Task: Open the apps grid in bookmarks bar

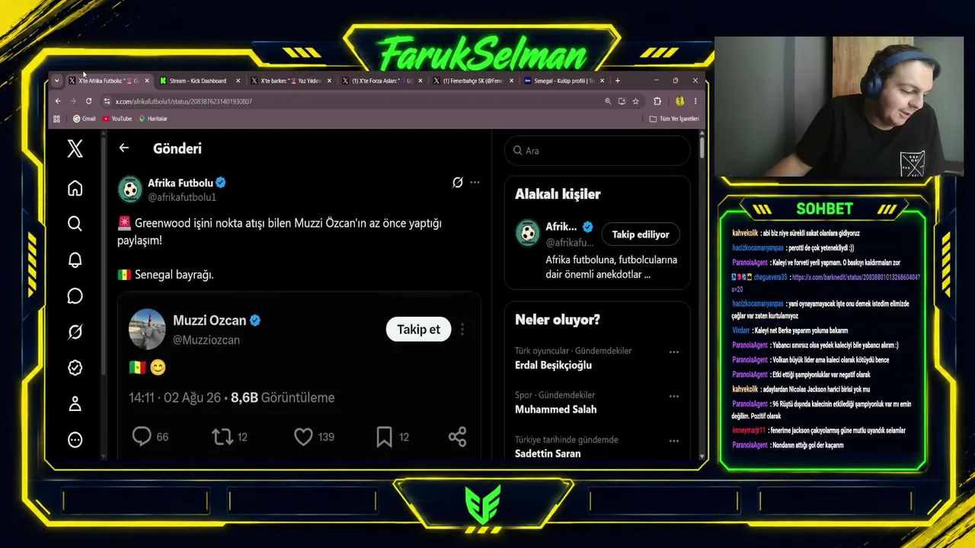Action: tap(56, 119)
